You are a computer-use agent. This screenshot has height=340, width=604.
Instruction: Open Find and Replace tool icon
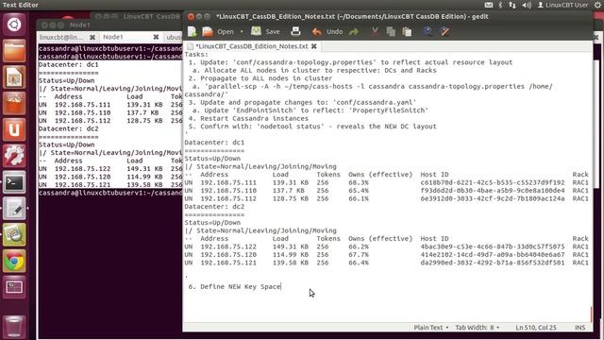click(445, 31)
